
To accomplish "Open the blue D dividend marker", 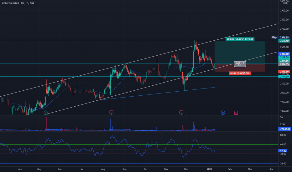I will [x=223, y=113].
